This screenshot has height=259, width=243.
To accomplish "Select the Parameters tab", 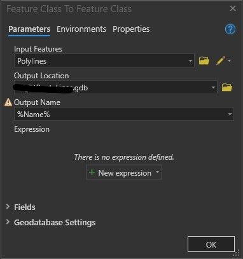I will pyautogui.click(x=29, y=29).
